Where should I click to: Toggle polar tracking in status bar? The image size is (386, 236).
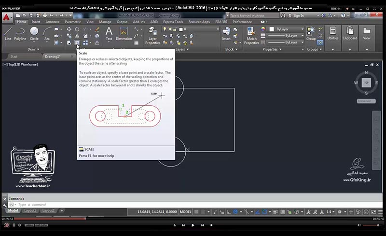point(235,211)
